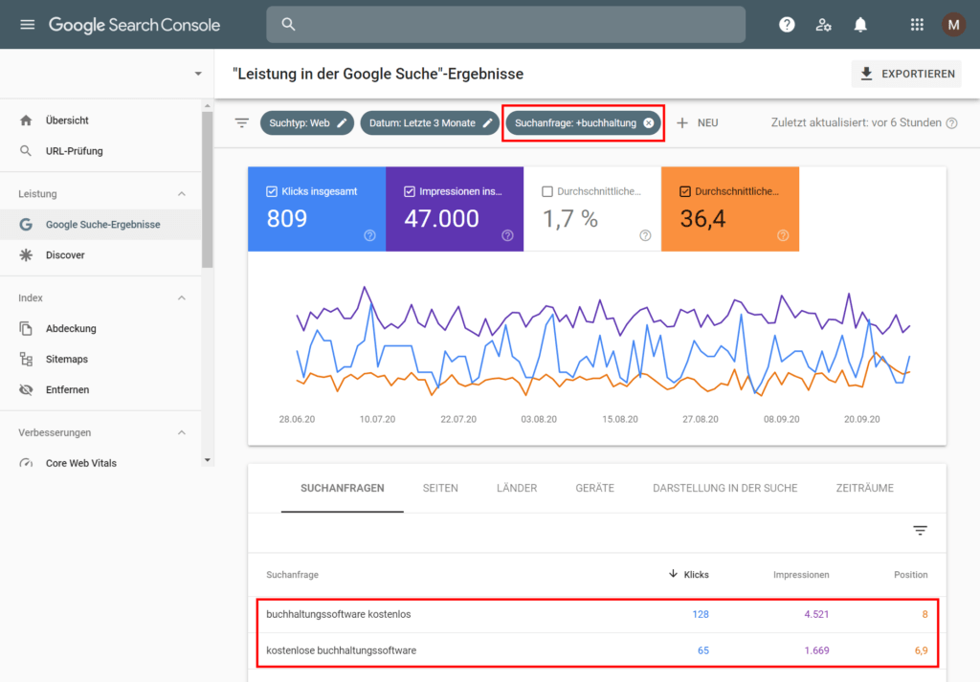Open the Übersicht page

tap(67, 120)
